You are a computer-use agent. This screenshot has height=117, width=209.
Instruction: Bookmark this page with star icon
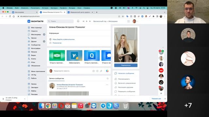(x=123, y=16)
